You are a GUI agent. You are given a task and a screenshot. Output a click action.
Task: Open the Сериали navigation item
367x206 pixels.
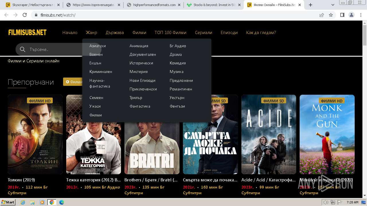coord(204,33)
